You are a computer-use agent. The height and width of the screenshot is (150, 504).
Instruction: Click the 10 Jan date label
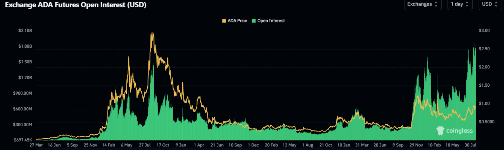pyautogui.click(x=344, y=145)
